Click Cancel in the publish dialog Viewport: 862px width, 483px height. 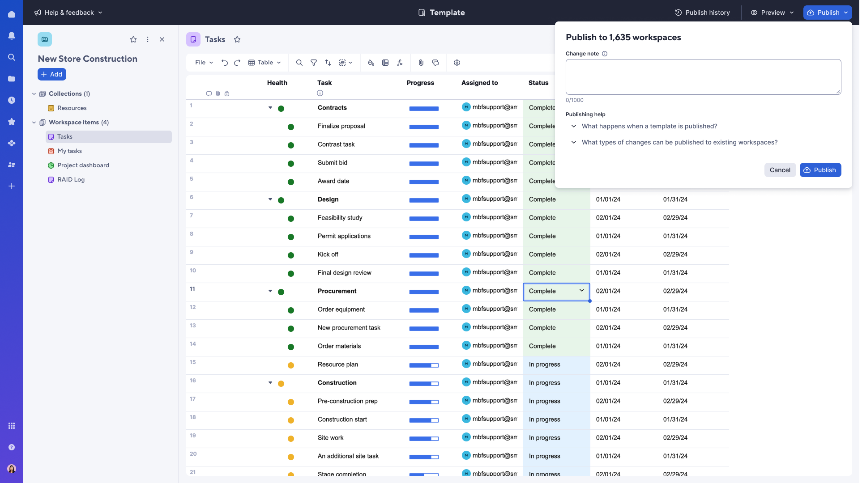click(x=780, y=170)
